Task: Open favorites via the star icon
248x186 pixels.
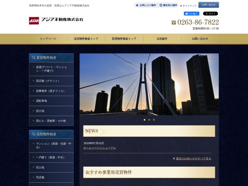Action: 137,5
